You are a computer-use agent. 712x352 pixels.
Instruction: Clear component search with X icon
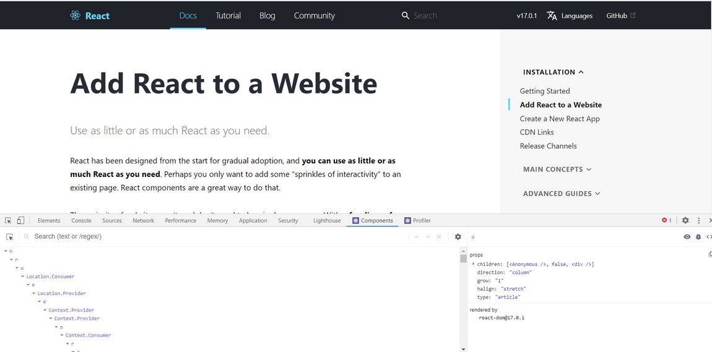click(438, 237)
